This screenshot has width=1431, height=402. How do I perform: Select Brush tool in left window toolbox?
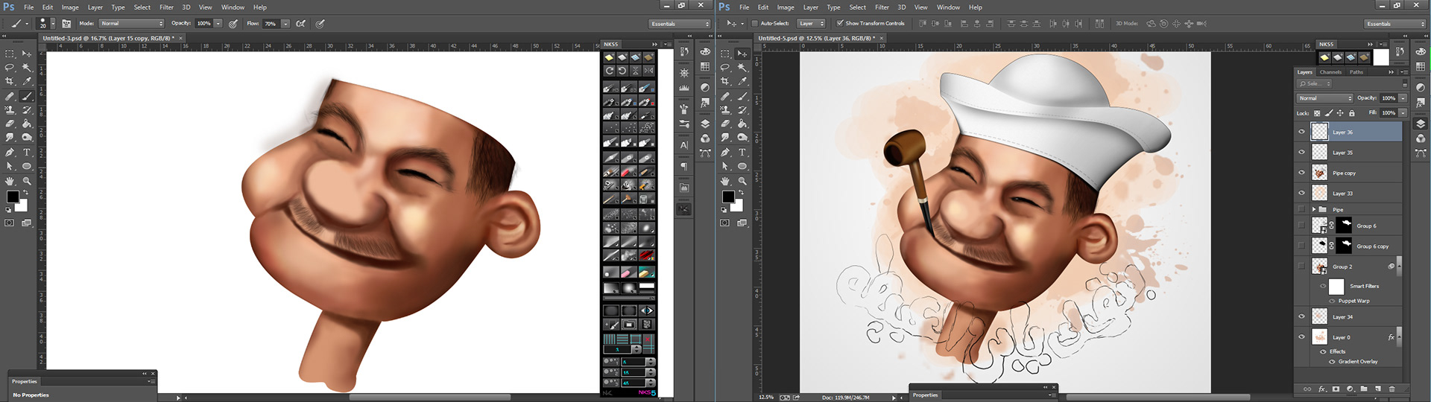tap(27, 96)
